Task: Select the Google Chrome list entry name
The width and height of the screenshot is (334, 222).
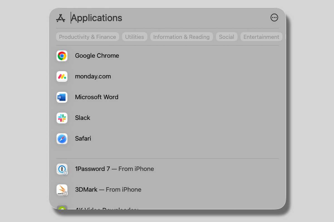Action: click(x=97, y=56)
